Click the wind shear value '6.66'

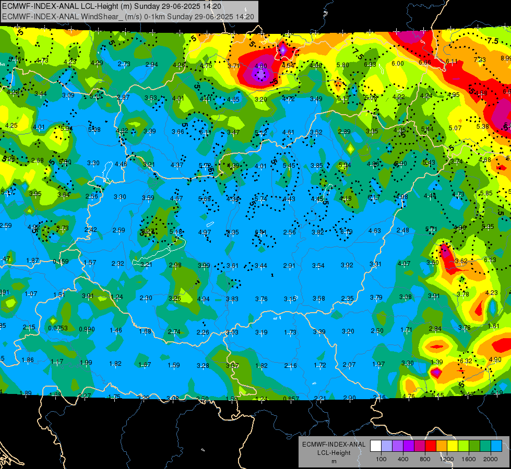(x=425, y=62)
